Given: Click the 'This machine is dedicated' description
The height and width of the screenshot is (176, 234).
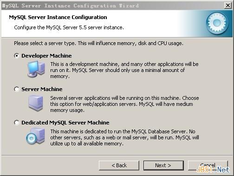Looking at the screenshot, I should (125, 137).
